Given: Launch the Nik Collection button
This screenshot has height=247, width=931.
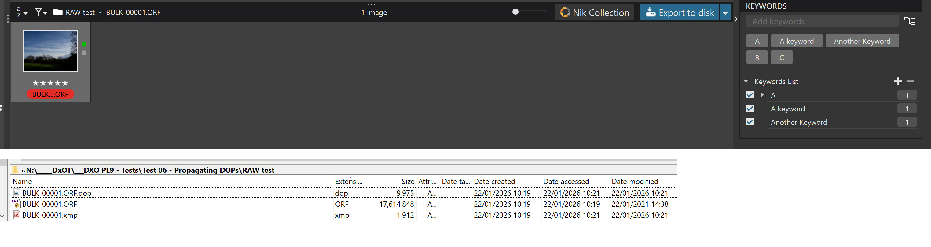Looking at the screenshot, I should 595,13.
